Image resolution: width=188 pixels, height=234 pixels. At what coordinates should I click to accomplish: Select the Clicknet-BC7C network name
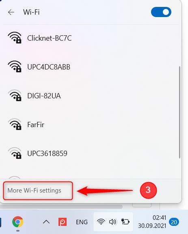point(50,38)
